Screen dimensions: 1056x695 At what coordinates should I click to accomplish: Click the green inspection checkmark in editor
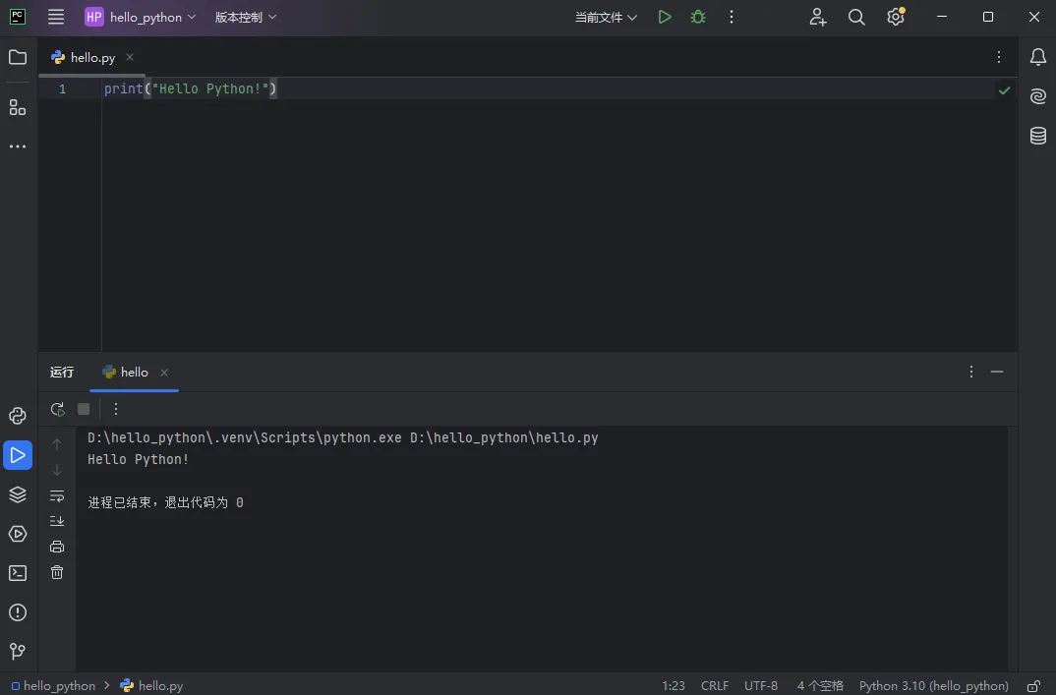coord(1004,89)
